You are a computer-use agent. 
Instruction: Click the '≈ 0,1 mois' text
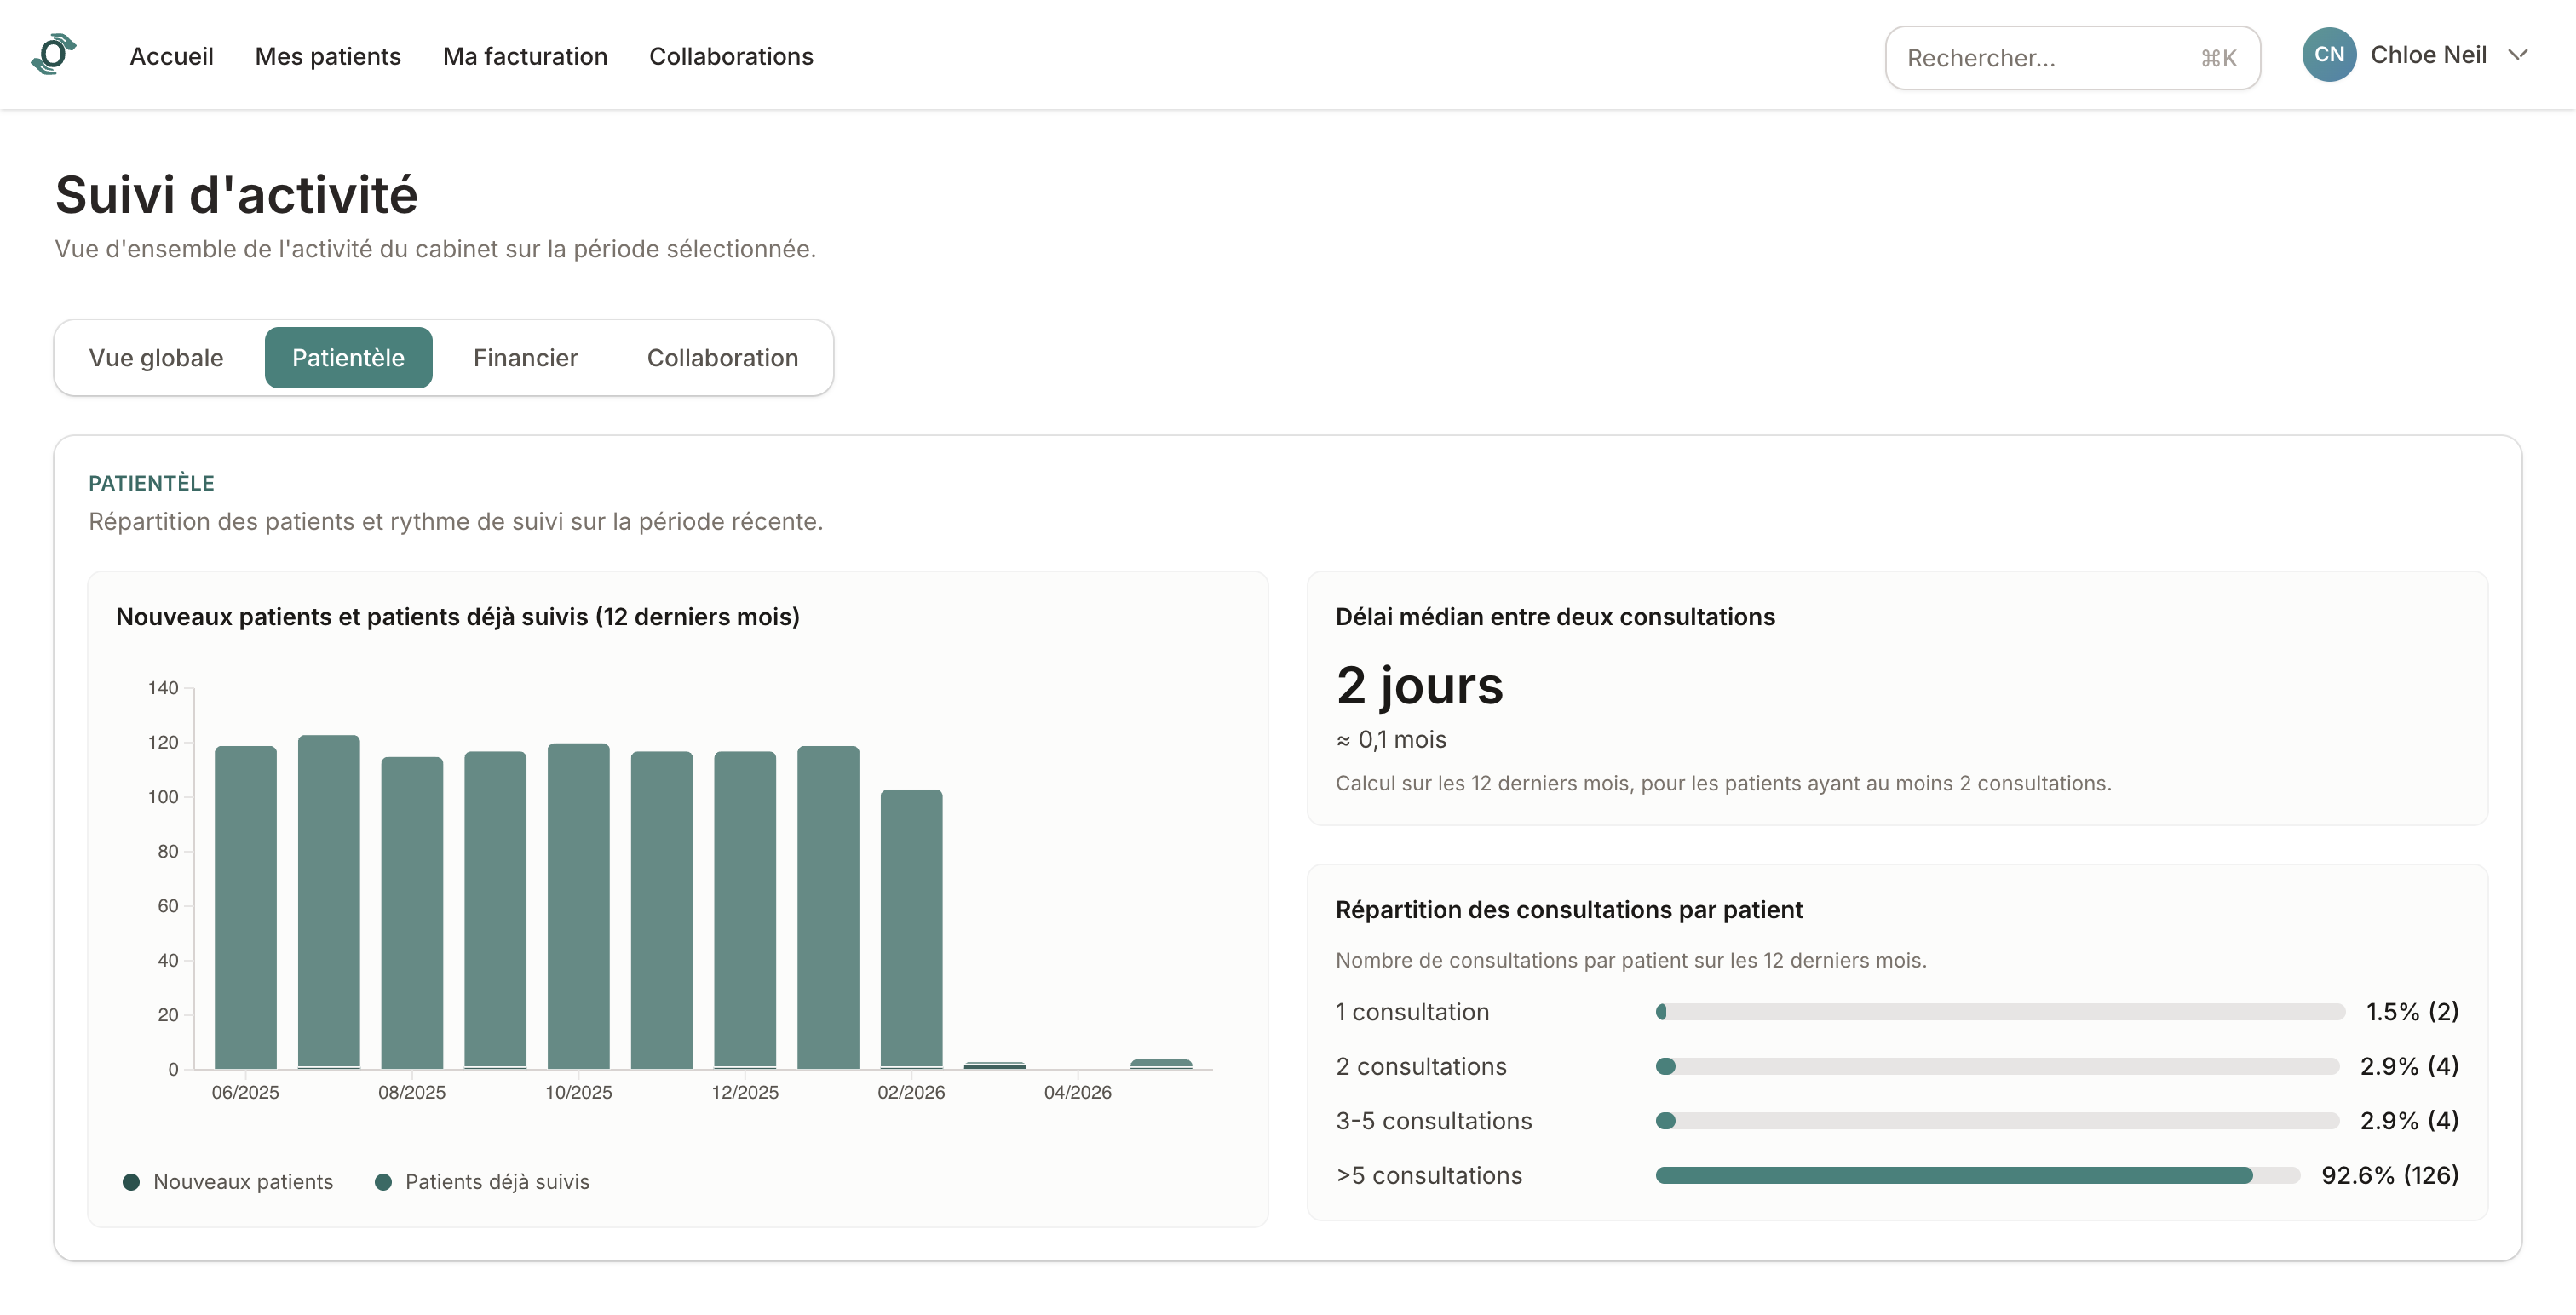1391,740
